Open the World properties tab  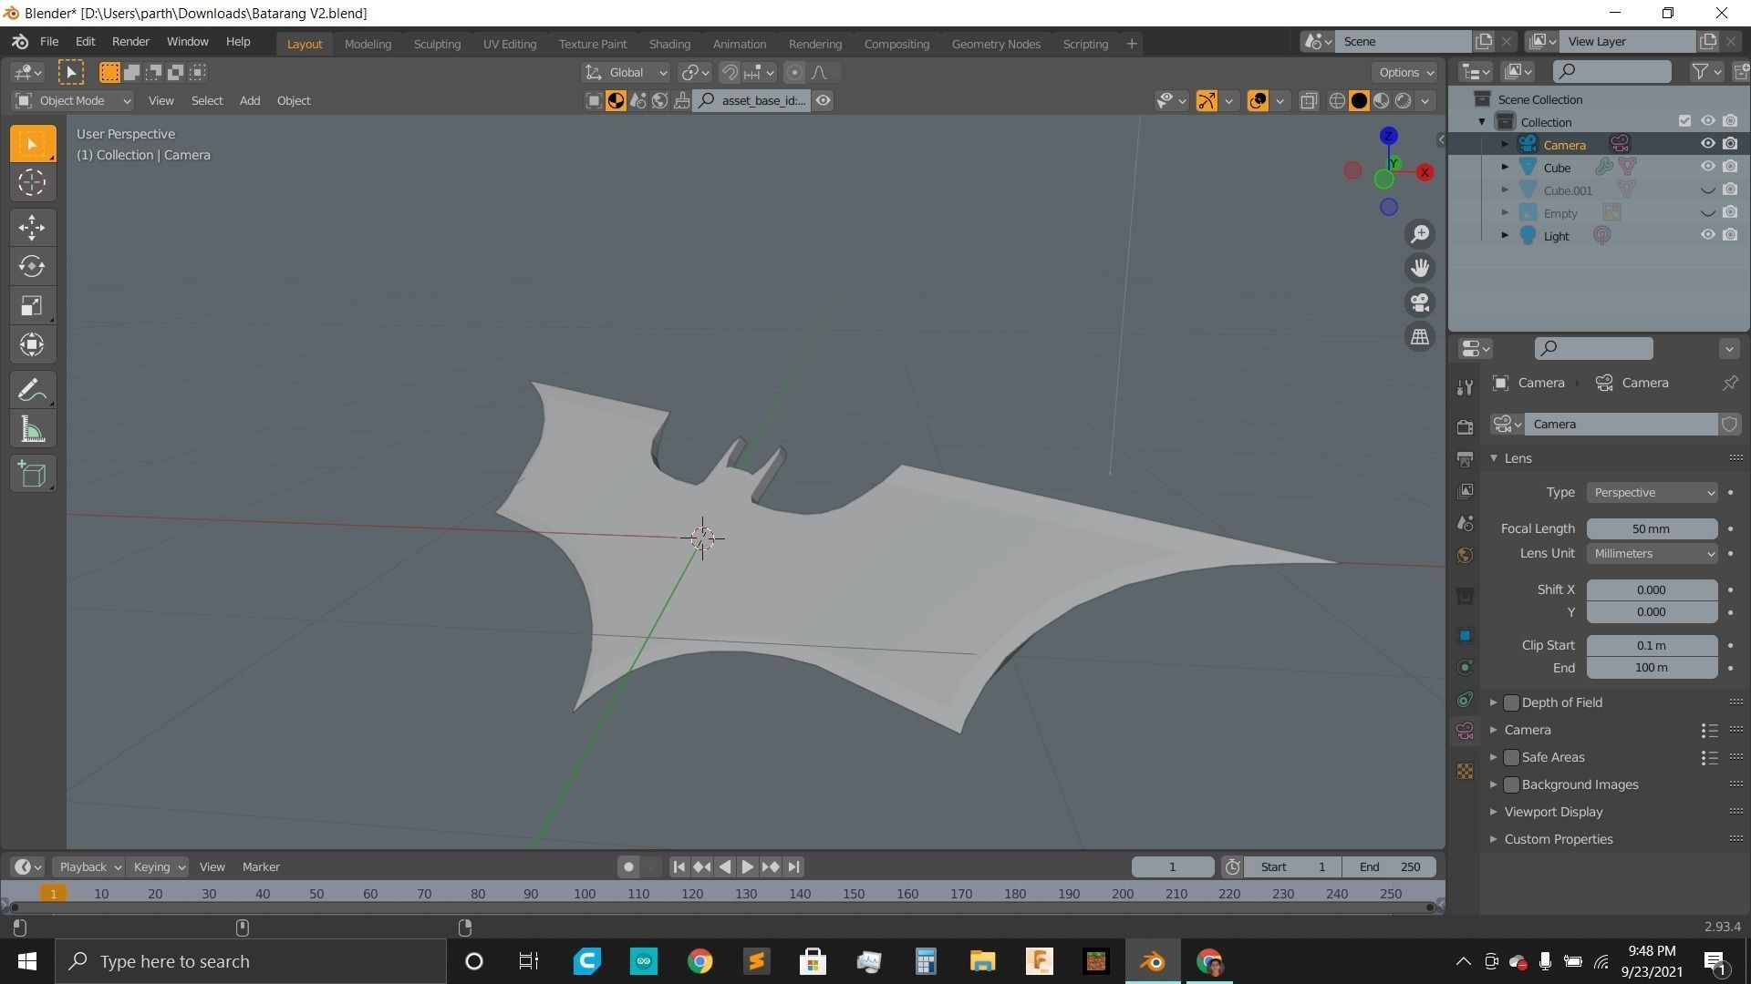click(1465, 555)
